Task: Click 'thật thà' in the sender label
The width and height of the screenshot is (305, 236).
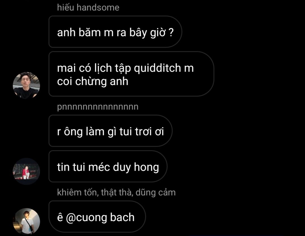Action: (x=117, y=193)
